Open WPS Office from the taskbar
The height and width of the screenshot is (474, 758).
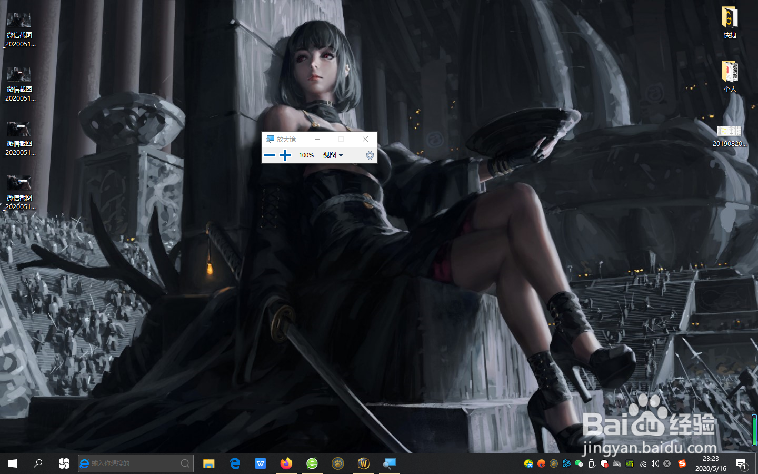click(x=261, y=463)
